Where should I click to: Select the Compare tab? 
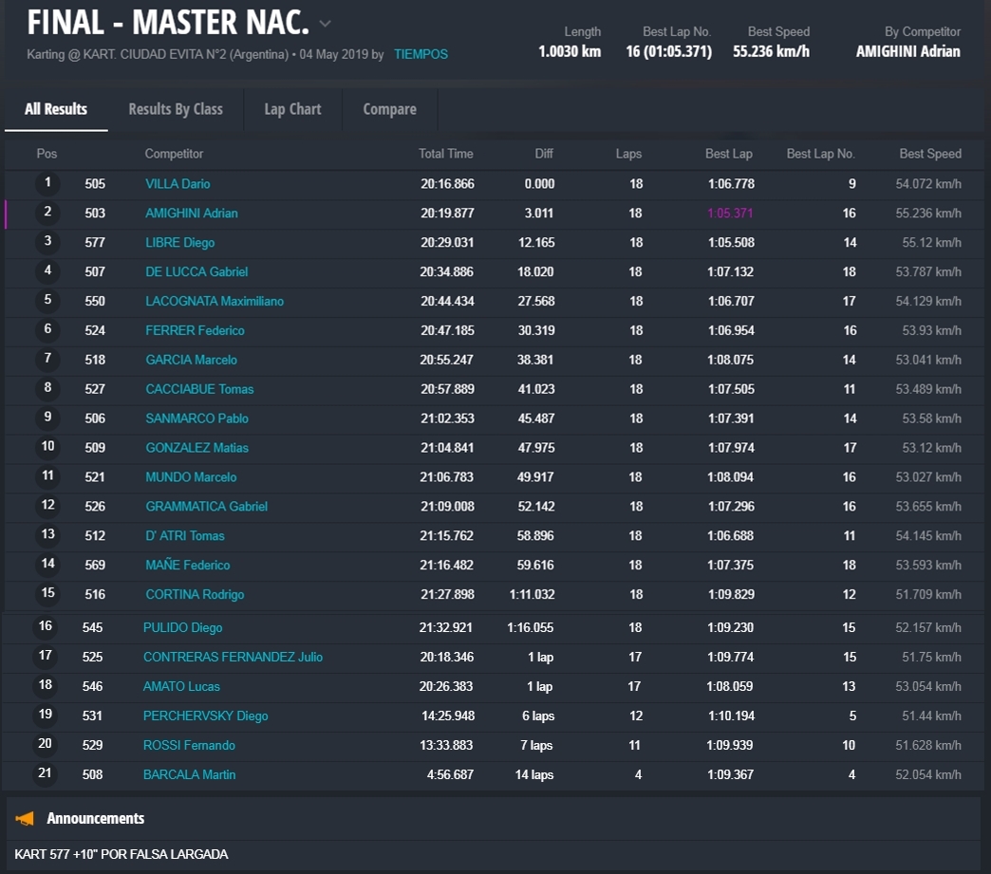tap(389, 109)
